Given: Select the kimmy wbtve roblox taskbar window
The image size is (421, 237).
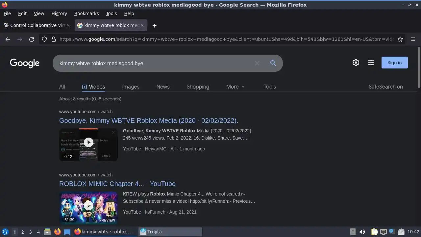Looking at the screenshot, I should click(105, 232).
